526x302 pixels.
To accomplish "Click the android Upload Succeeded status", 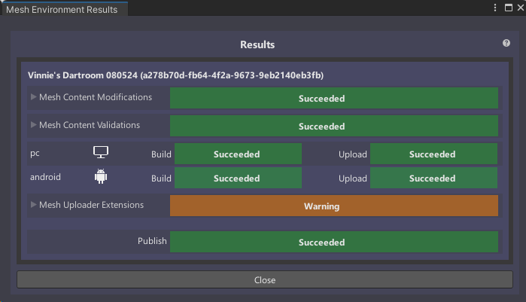I will point(433,178).
